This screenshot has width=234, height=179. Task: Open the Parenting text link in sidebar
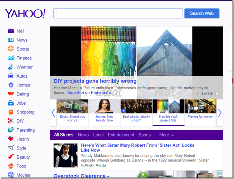26,130
